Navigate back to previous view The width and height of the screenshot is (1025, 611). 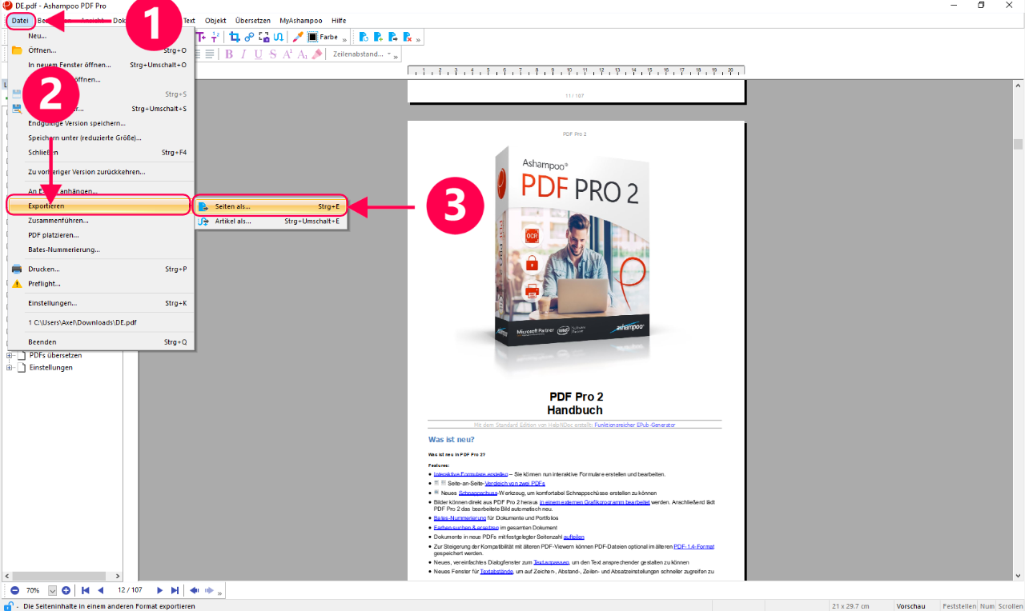(x=195, y=590)
